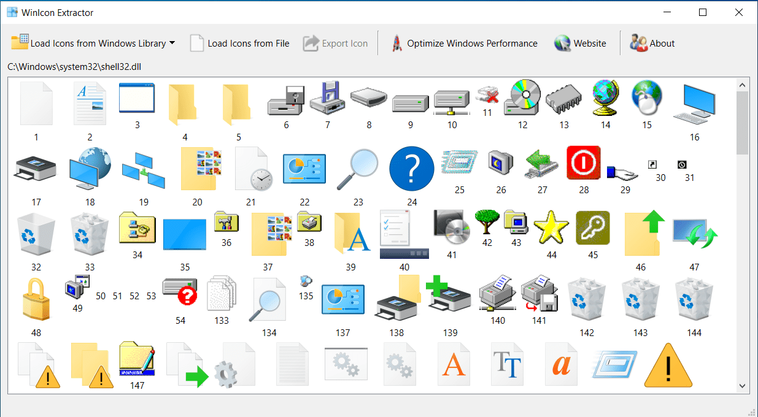
Task: Select blue question mark icon 24
Action: [412, 169]
